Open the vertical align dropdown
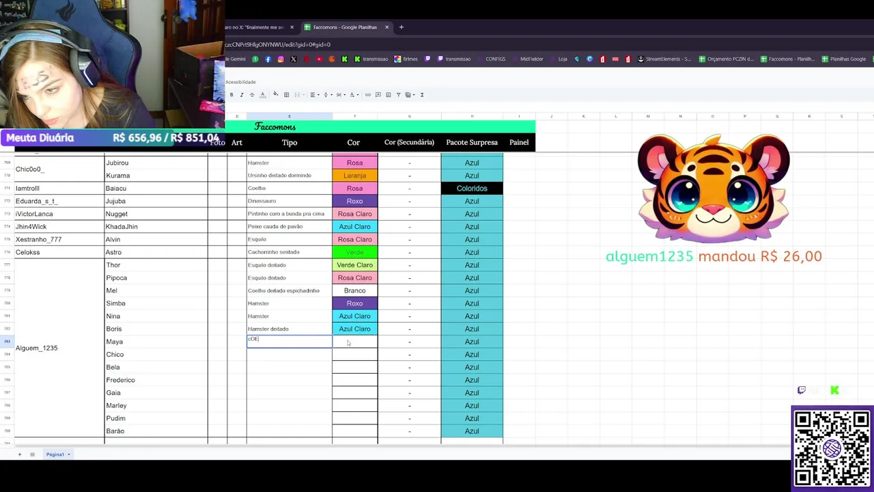Image resolution: width=874 pixels, height=492 pixels. pyautogui.click(x=328, y=94)
